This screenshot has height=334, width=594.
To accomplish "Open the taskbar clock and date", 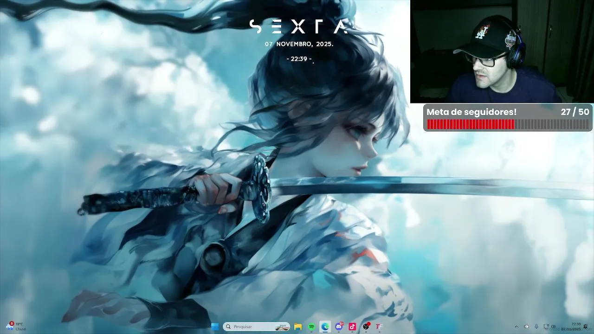I will click(x=571, y=327).
